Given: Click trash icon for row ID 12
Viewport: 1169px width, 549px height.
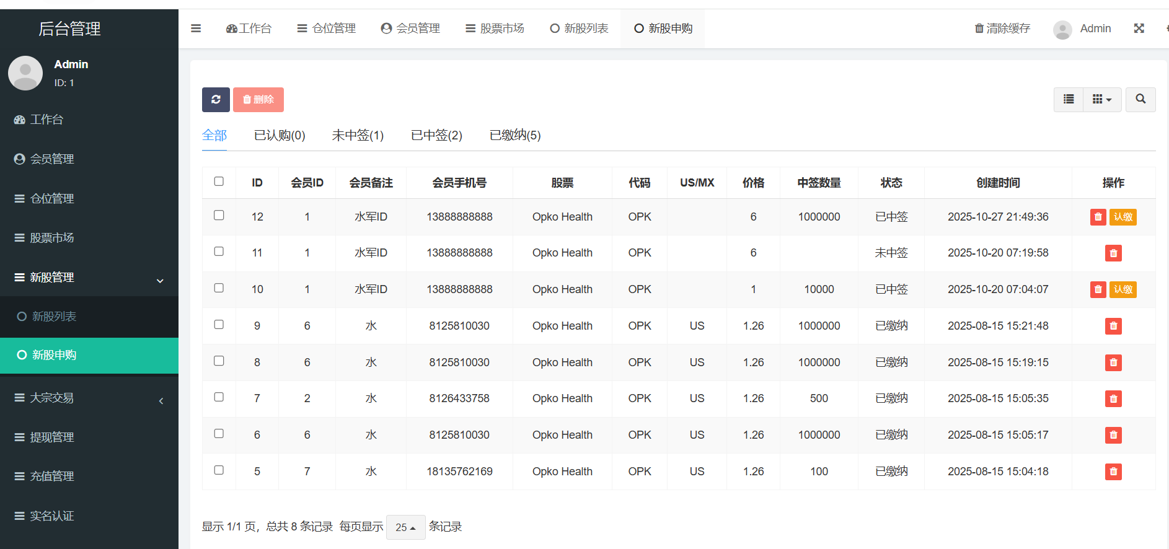Looking at the screenshot, I should tap(1098, 217).
